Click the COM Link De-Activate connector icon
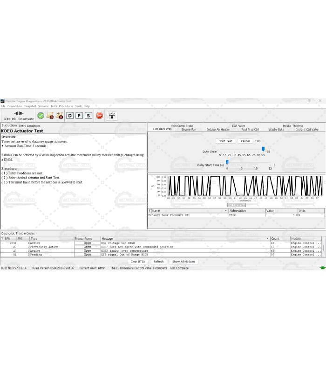The height and width of the screenshot is (373, 326). pos(19,113)
